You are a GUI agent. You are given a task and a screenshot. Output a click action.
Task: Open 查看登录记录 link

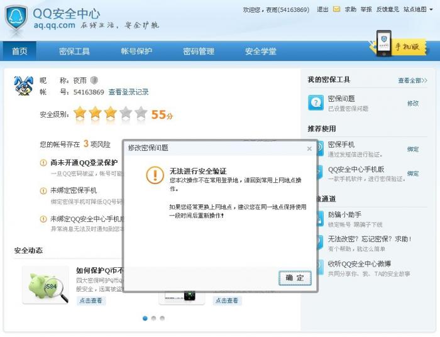128,92
